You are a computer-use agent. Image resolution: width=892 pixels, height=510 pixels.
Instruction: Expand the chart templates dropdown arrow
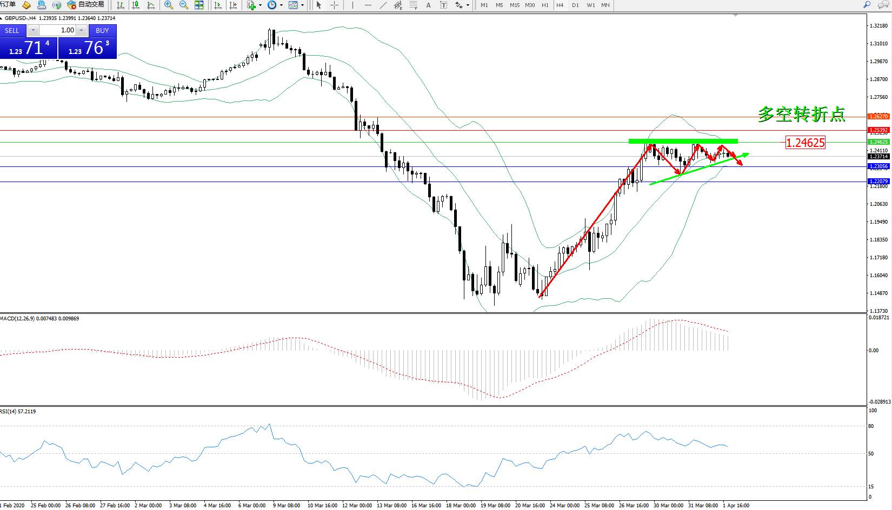coord(302,5)
